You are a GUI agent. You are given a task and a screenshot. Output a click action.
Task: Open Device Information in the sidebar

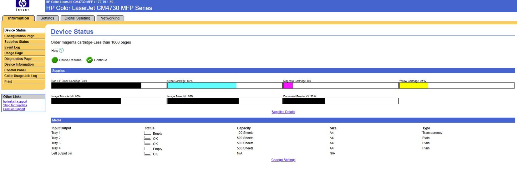click(24, 64)
